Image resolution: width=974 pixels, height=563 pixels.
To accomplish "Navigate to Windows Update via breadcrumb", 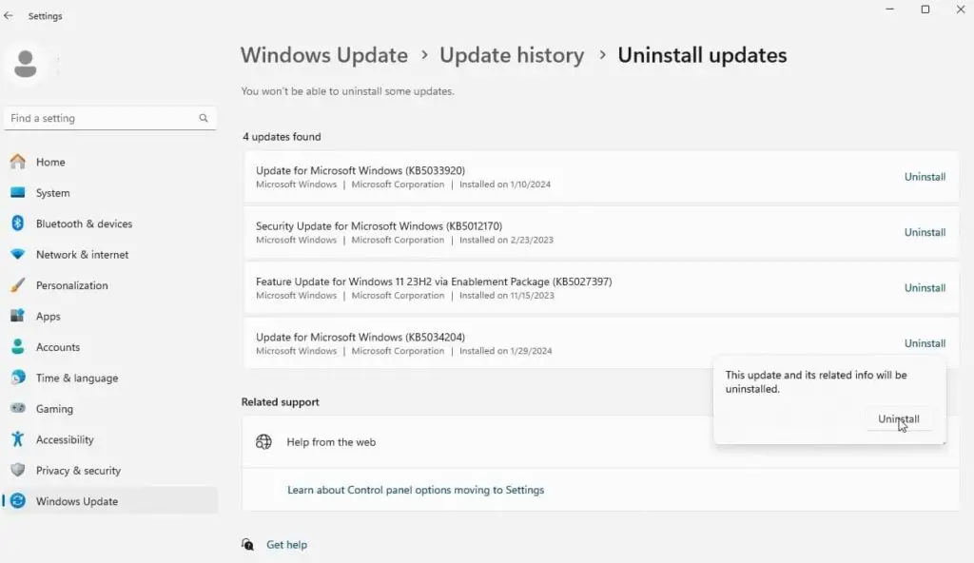I will (324, 55).
